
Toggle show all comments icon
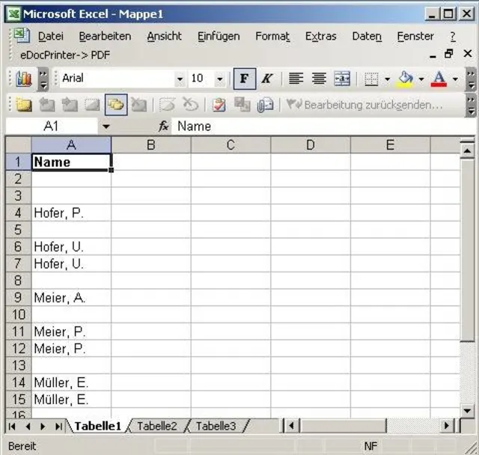point(116,105)
